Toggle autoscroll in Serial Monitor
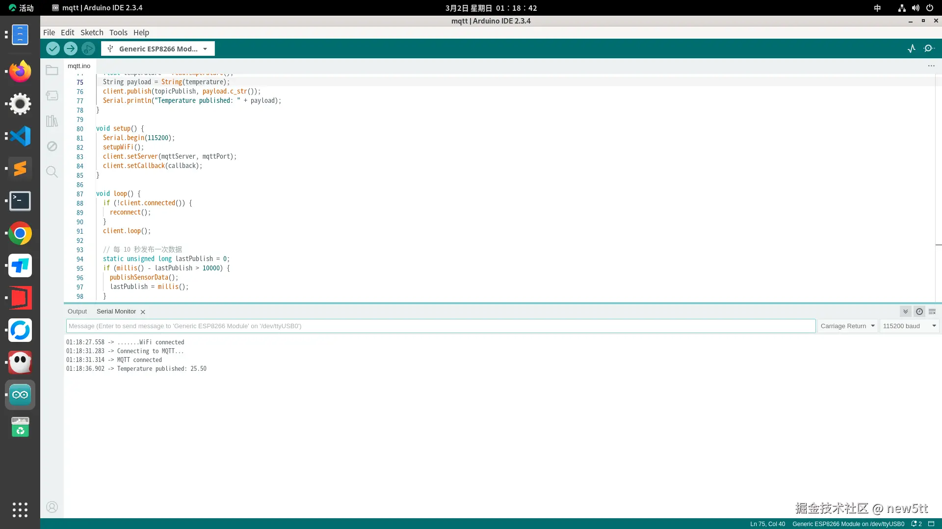942x529 pixels. (x=906, y=312)
